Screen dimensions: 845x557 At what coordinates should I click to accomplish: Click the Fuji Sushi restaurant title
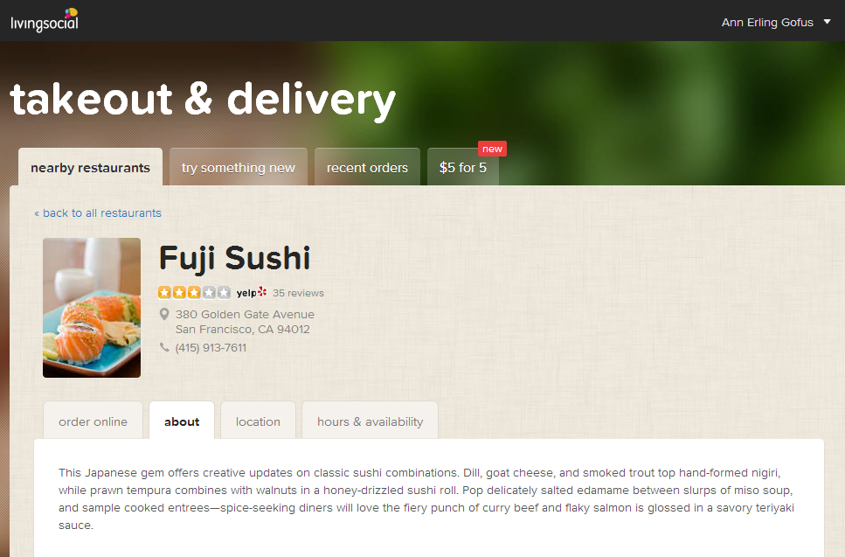tap(234, 258)
